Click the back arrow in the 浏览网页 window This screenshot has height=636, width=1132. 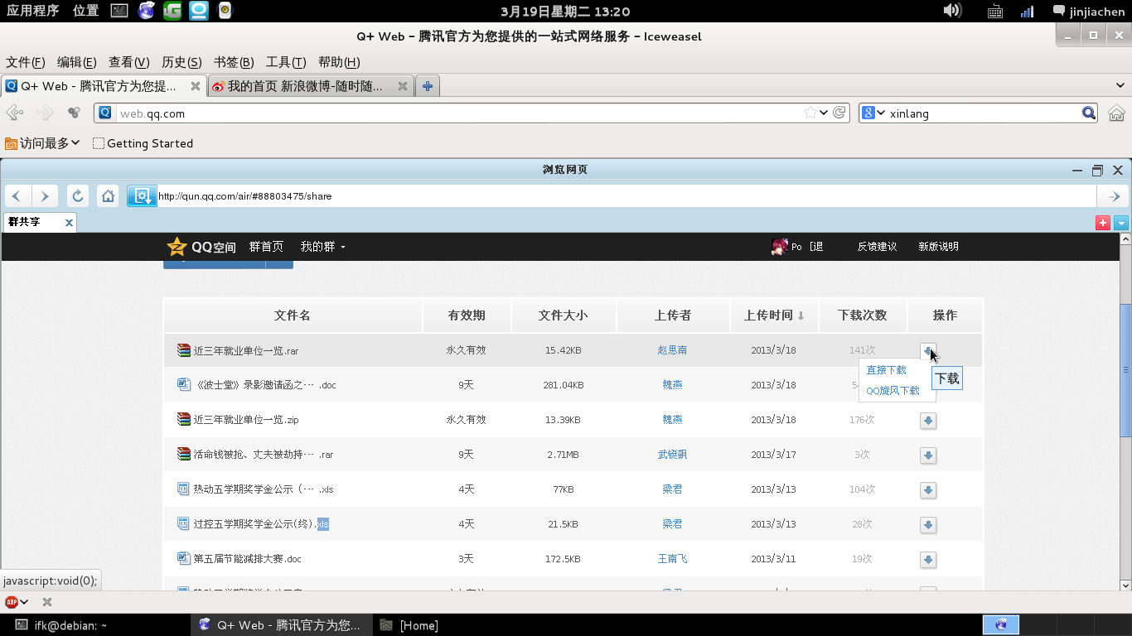tap(17, 196)
